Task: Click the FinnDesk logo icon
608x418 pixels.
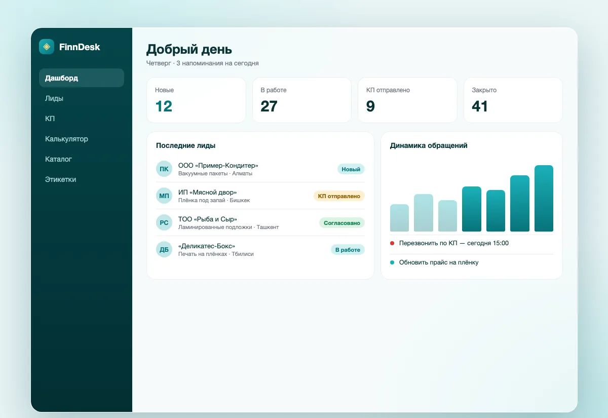Action: click(x=47, y=47)
